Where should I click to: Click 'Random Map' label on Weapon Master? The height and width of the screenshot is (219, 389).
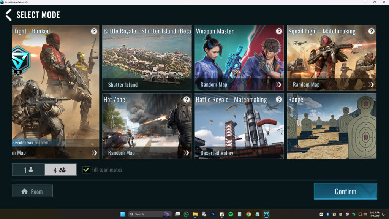(214, 85)
